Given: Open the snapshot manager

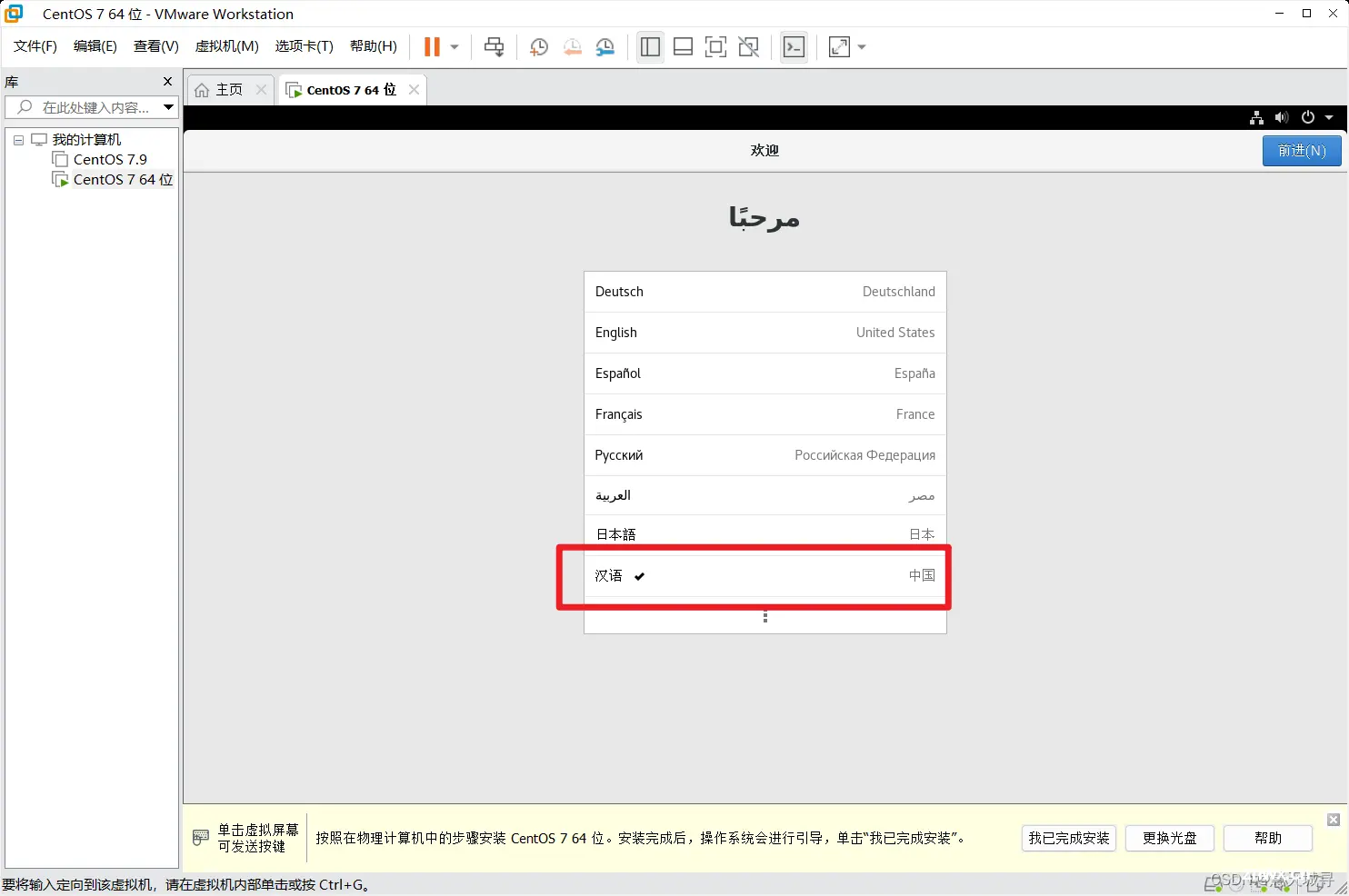Looking at the screenshot, I should [x=605, y=47].
